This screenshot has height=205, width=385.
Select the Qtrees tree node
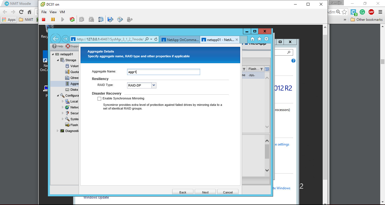pos(72,78)
